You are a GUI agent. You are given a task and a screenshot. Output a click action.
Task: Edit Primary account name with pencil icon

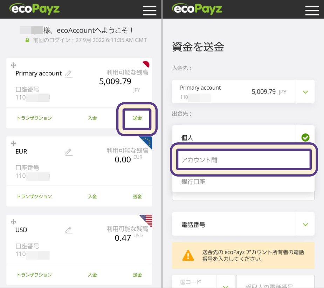coord(69,74)
